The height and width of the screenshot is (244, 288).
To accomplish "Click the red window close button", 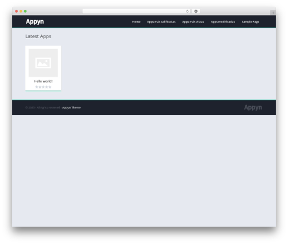I will [x=17, y=11].
